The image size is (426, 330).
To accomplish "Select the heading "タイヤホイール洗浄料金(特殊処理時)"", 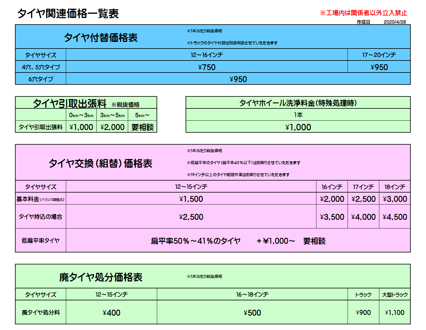I will click(298, 103).
